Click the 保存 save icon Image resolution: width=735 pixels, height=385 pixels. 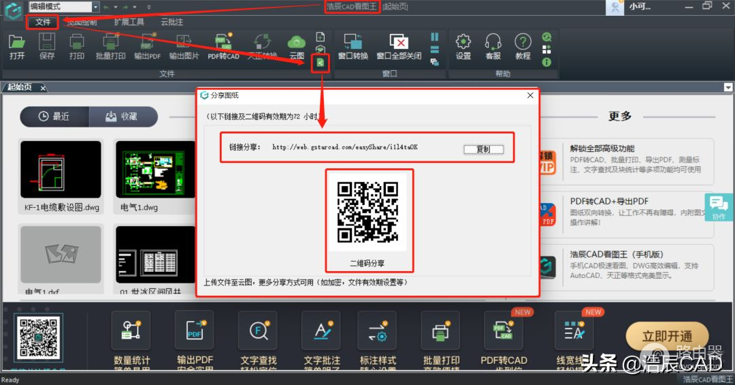pos(47,42)
